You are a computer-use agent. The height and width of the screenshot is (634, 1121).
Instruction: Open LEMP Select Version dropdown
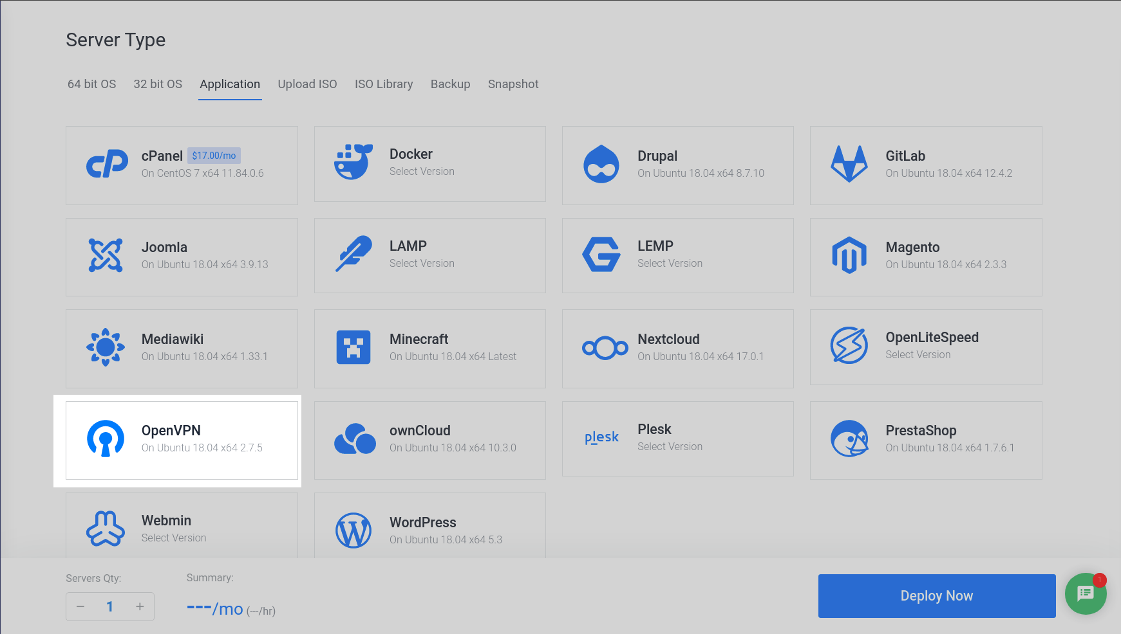(670, 264)
